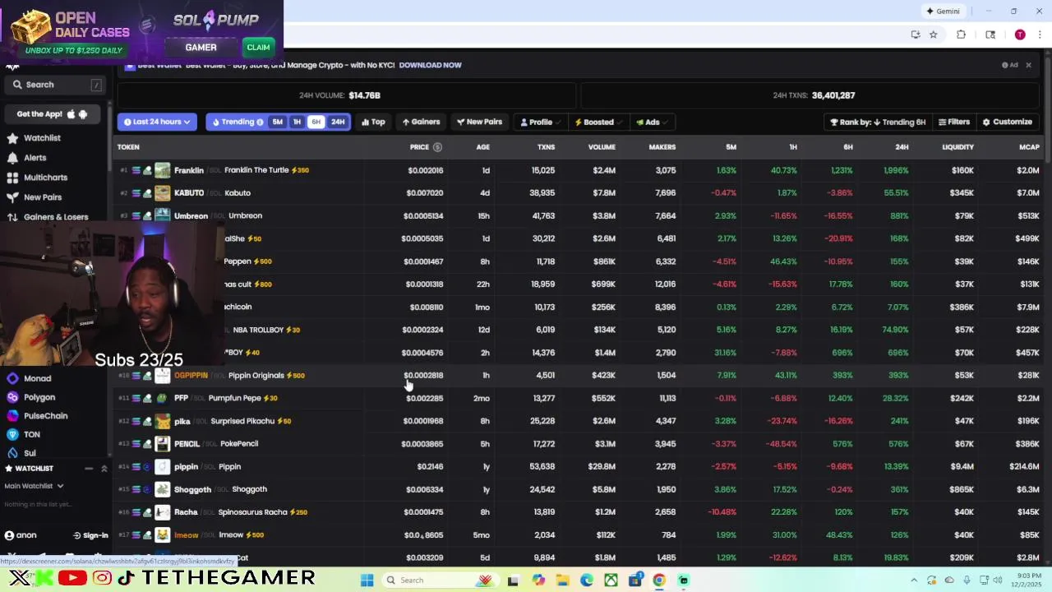Select the Polygon chain icon
The width and height of the screenshot is (1052, 592).
coord(12,397)
